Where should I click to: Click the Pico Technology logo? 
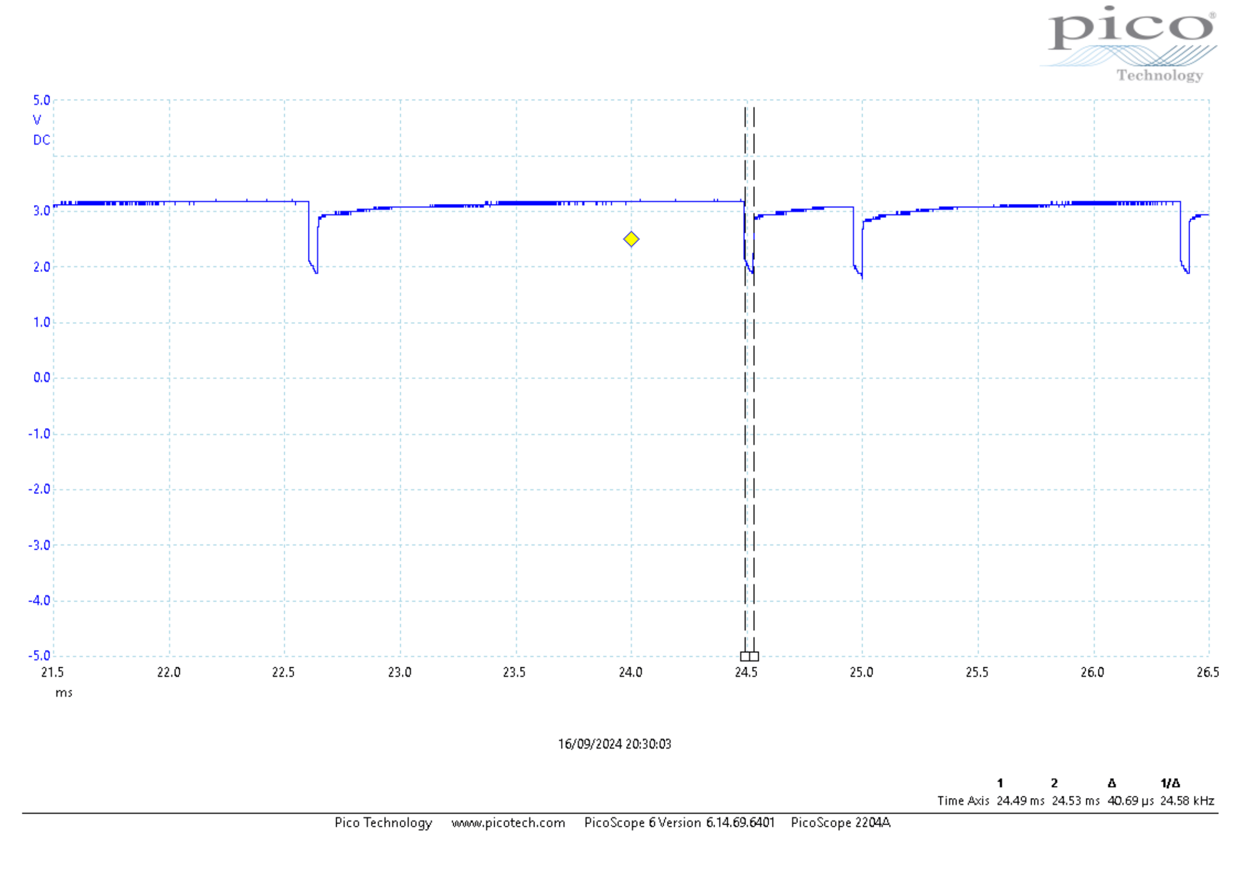point(1128,45)
